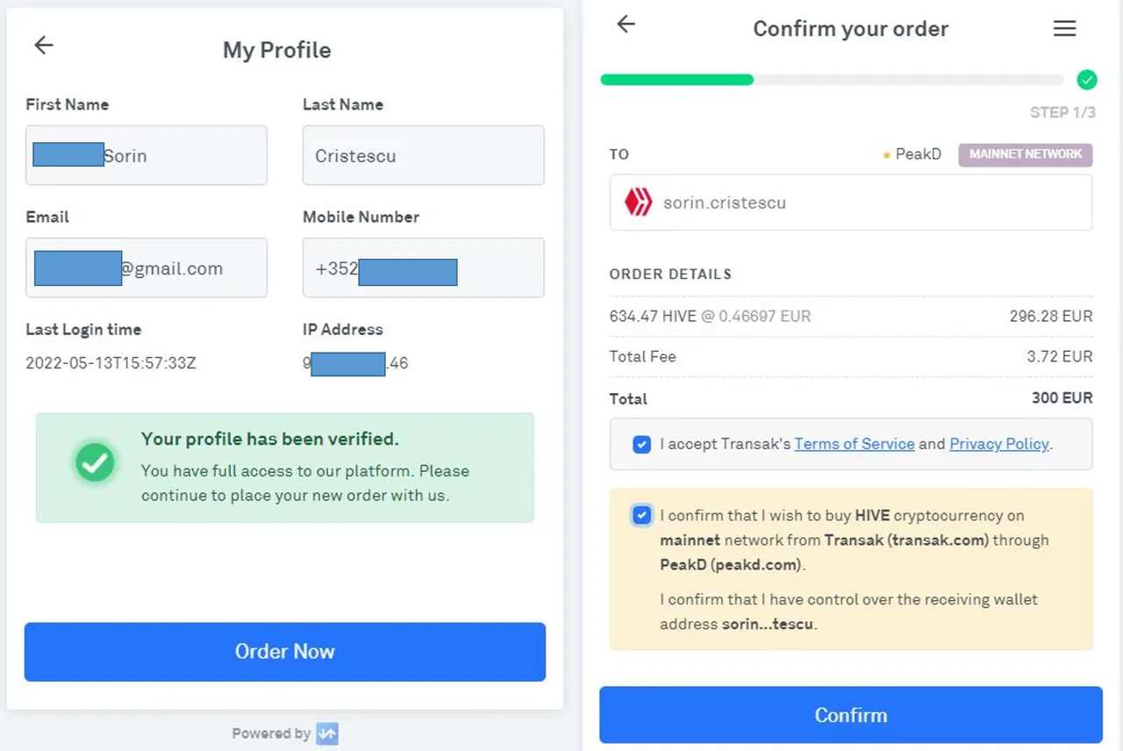Click the Confirm button
This screenshot has height=751, width=1123.
pyautogui.click(x=851, y=715)
